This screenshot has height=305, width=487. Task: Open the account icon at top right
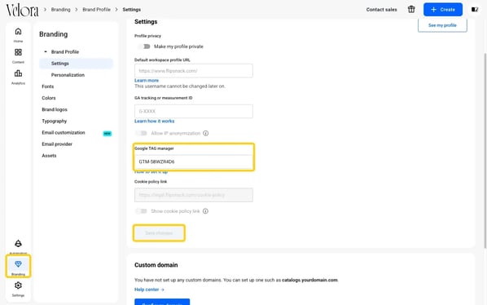(475, 9)
